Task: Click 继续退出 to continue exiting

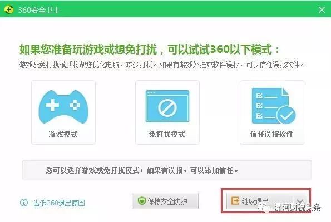Action: point(260,201)
